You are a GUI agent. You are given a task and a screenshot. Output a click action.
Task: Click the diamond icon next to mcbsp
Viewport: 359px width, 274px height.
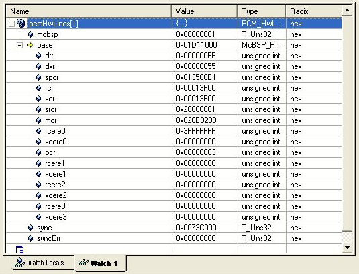(30, 34)
